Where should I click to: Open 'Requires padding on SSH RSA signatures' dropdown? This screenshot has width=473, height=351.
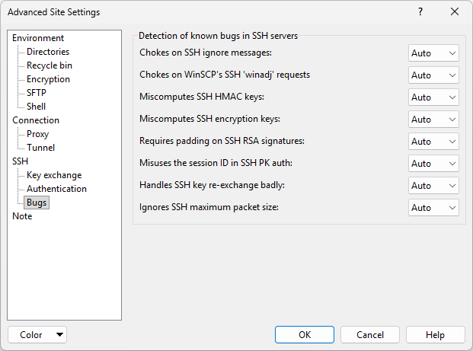tap(433, 142)
